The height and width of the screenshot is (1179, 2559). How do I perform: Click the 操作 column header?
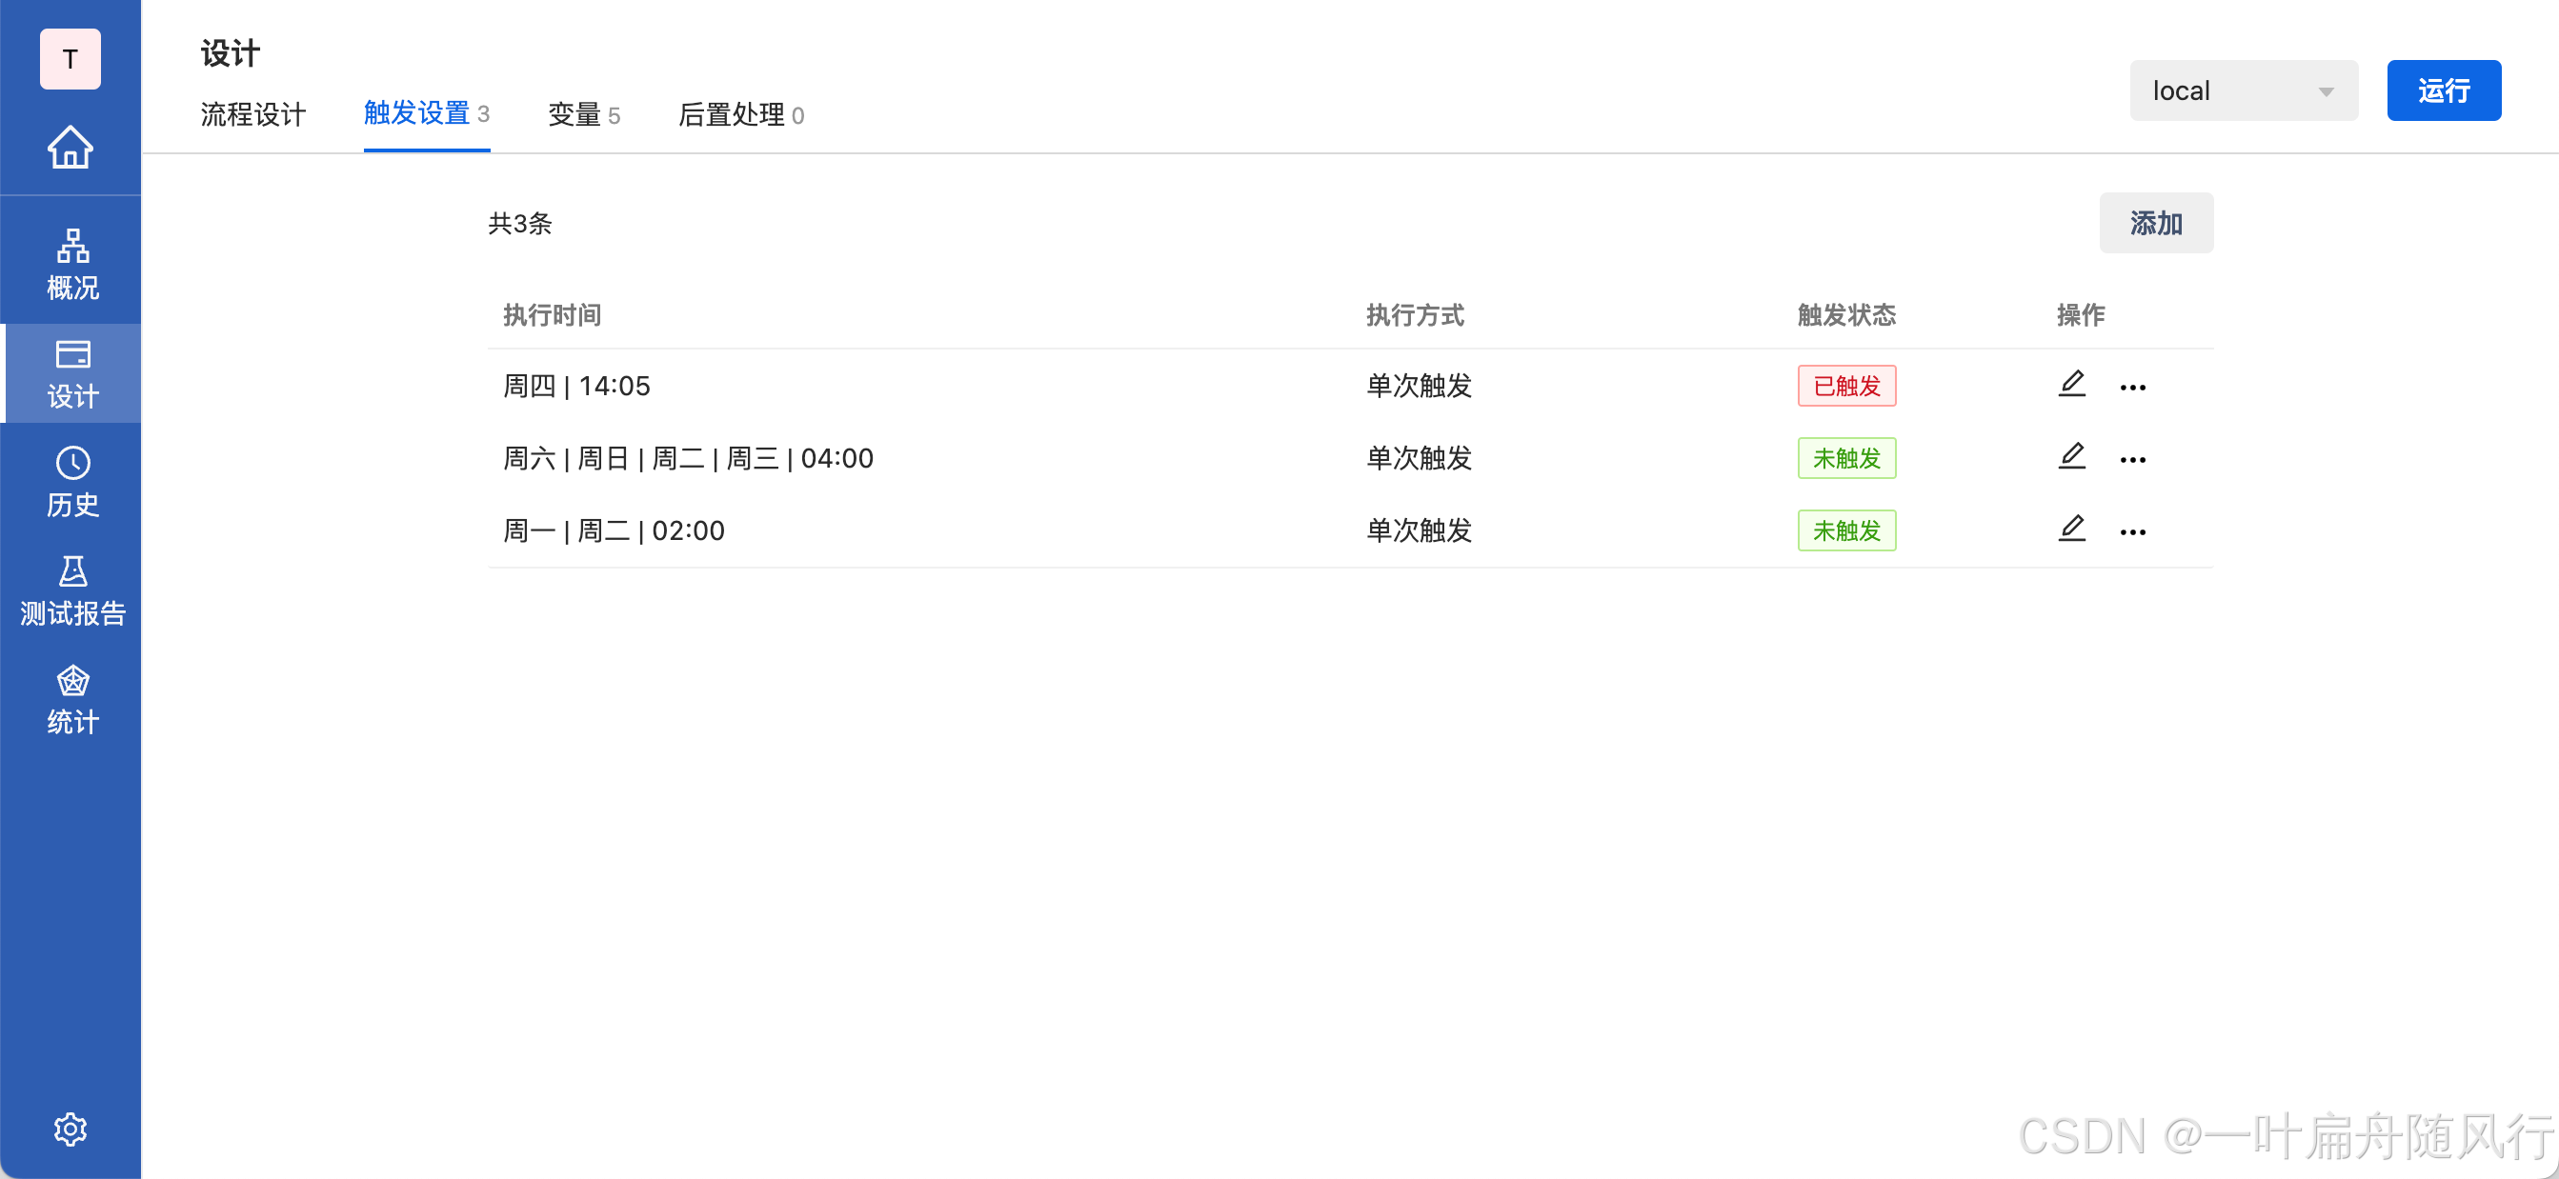click(x=2080, y=315)
